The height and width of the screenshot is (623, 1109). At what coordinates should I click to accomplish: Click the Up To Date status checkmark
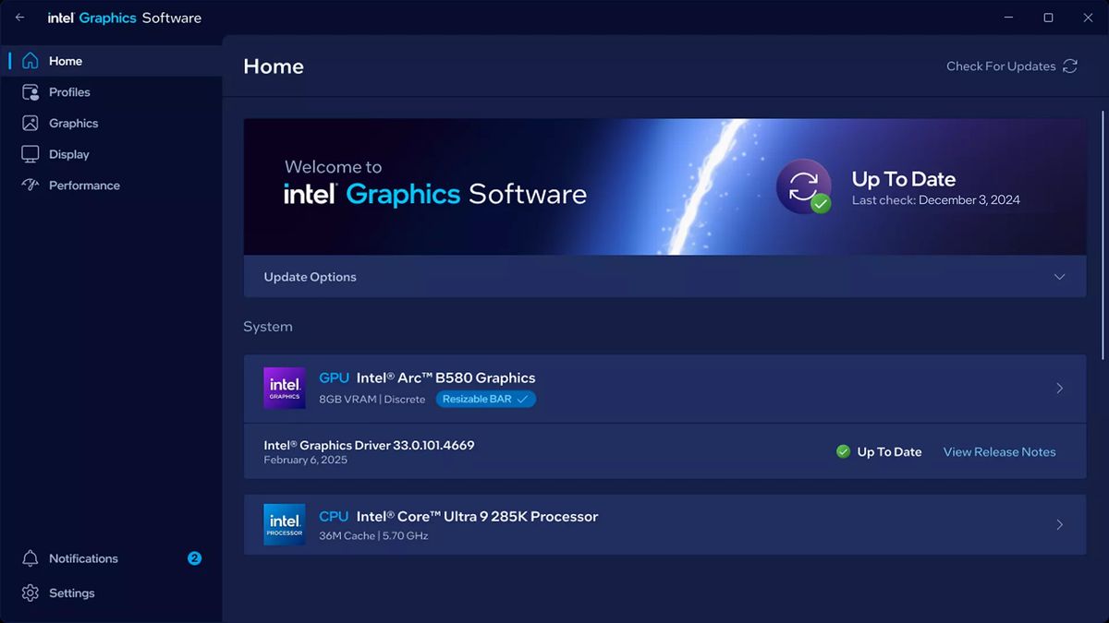pyautogui.click(x=843, y=451)
